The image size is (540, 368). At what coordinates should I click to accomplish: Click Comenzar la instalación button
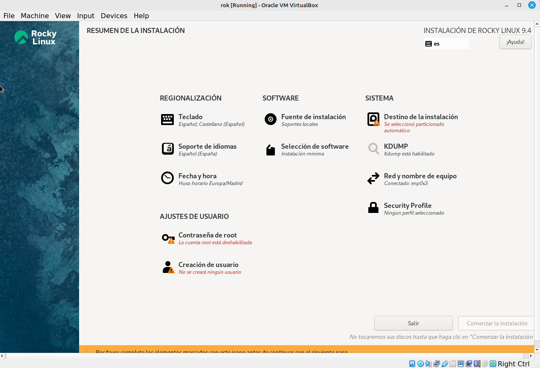point(496,323)
